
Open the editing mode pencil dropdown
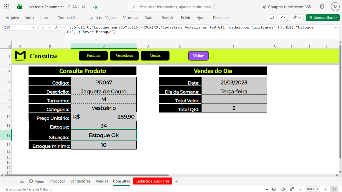click(x=297, y=17)
